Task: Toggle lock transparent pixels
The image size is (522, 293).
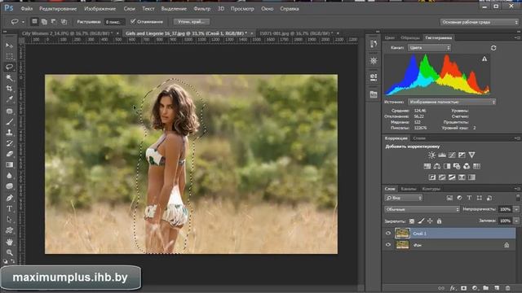Action: coord(412,221)
